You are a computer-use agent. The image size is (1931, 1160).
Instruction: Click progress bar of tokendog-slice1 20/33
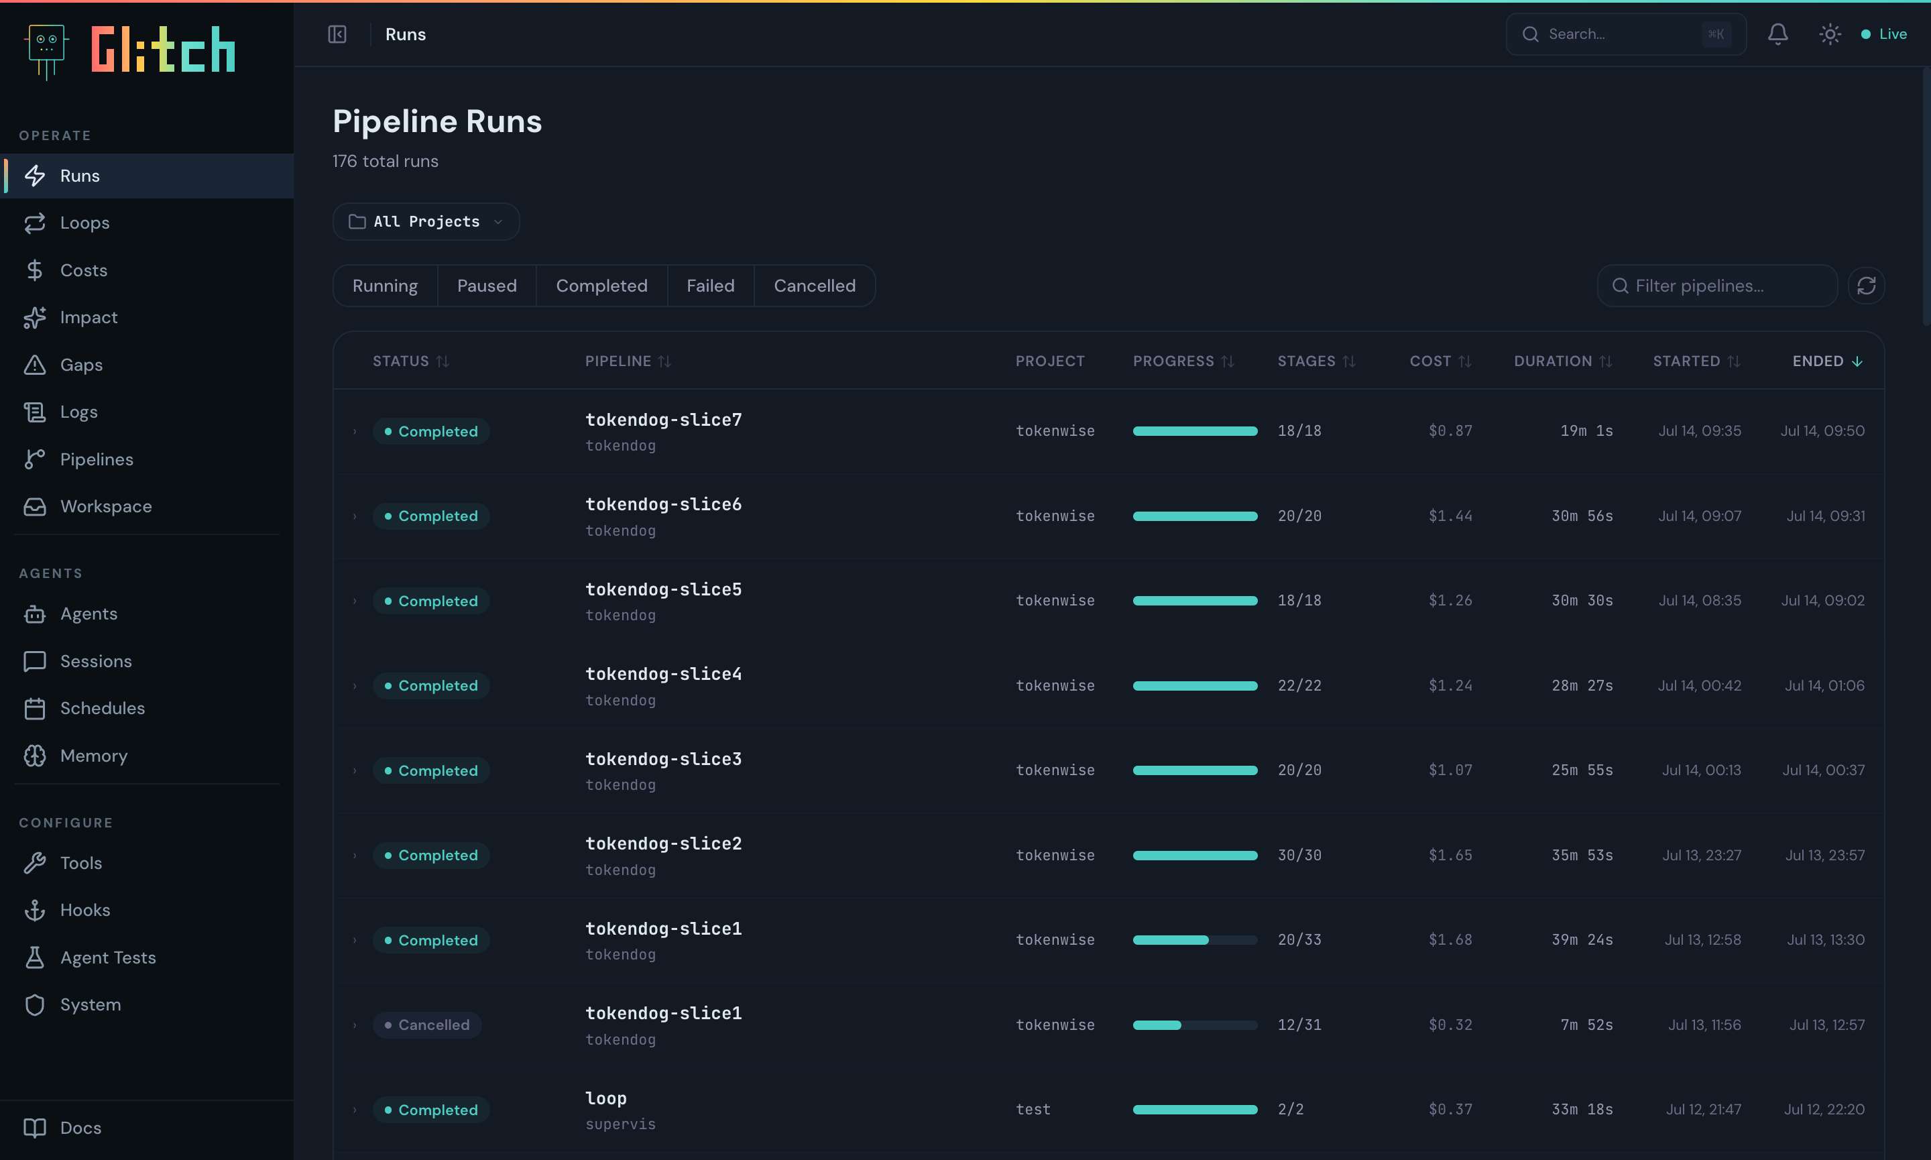pyautogui.click(x=1195, y=940)
